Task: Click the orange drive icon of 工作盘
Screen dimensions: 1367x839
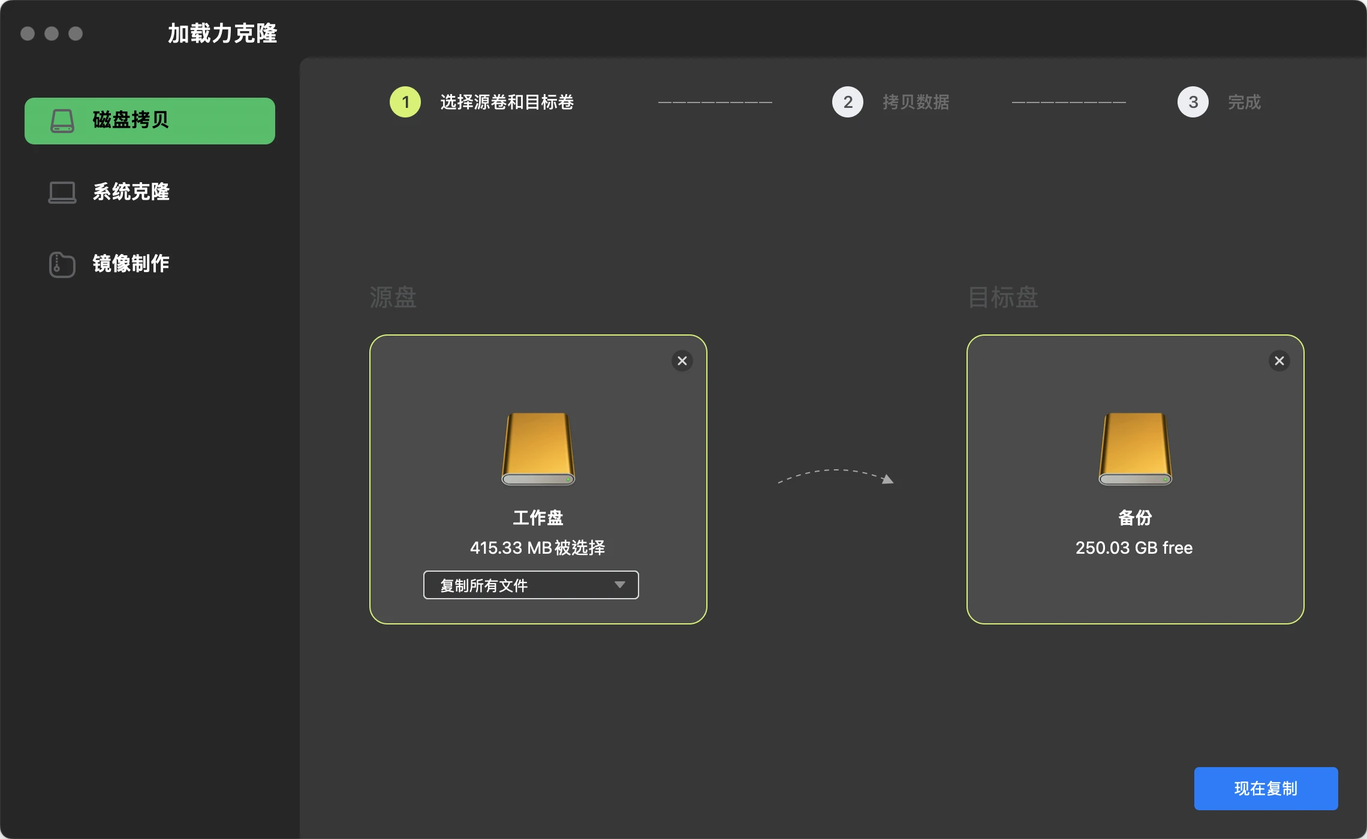Action: click(537, 448)
